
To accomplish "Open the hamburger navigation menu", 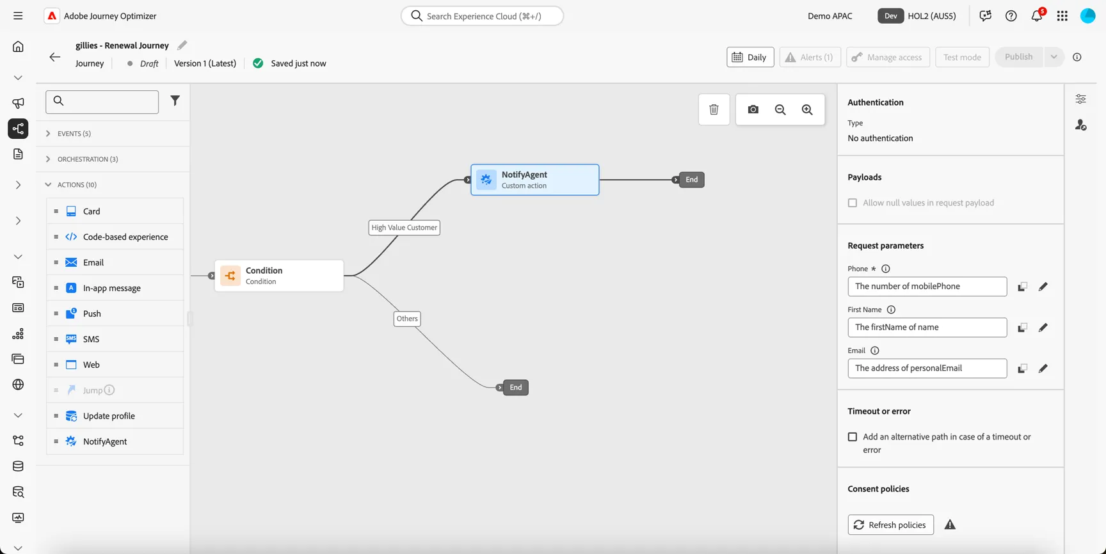I will [x=18, y=16].
